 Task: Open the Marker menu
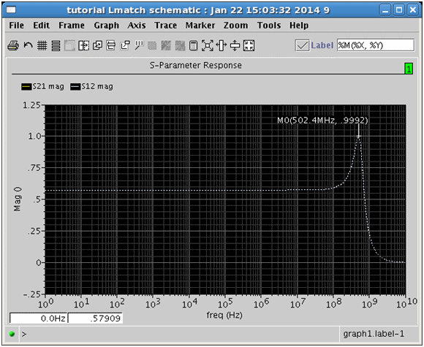tap(200, 26)
